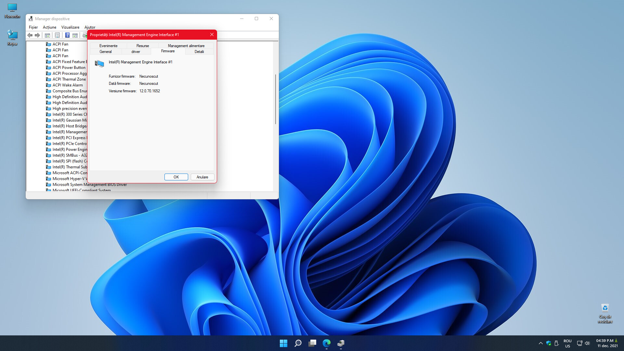Select the Firmware tab

pyautogui.click(x=168, y=51)
